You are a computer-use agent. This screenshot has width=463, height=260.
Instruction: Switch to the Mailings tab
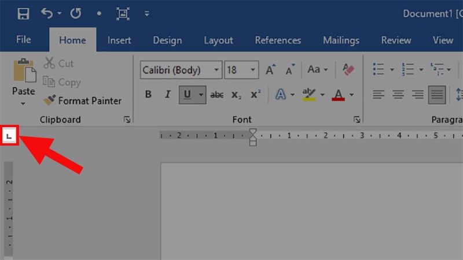click(x=341, y=40)
